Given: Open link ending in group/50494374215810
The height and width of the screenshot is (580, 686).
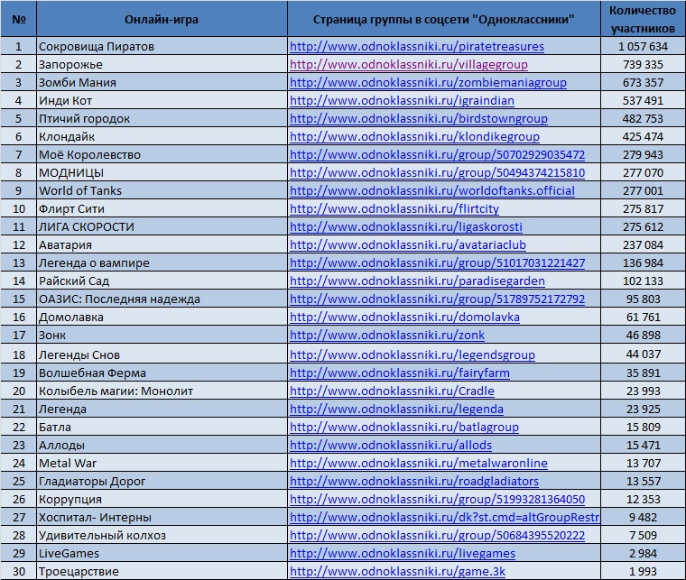Looking at the screenshot, I should click(437, 172).
